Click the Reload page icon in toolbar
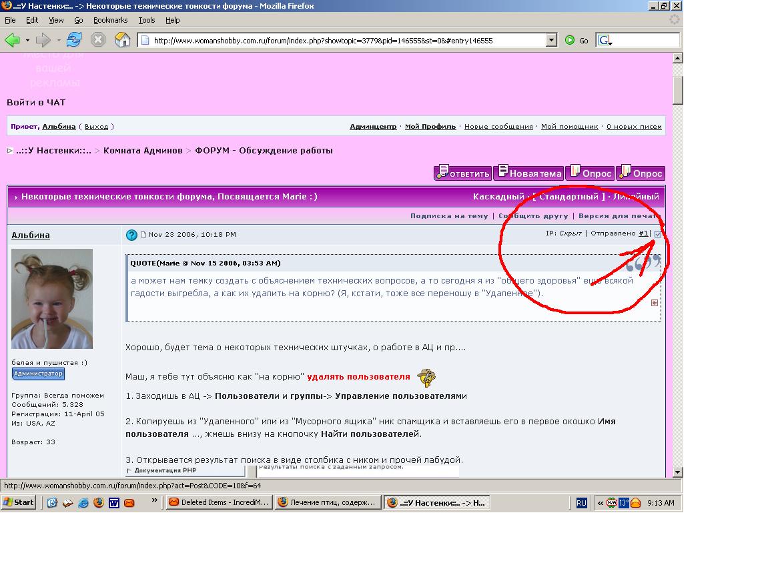This screenshot has height=567, width=780. click(74, 40)
